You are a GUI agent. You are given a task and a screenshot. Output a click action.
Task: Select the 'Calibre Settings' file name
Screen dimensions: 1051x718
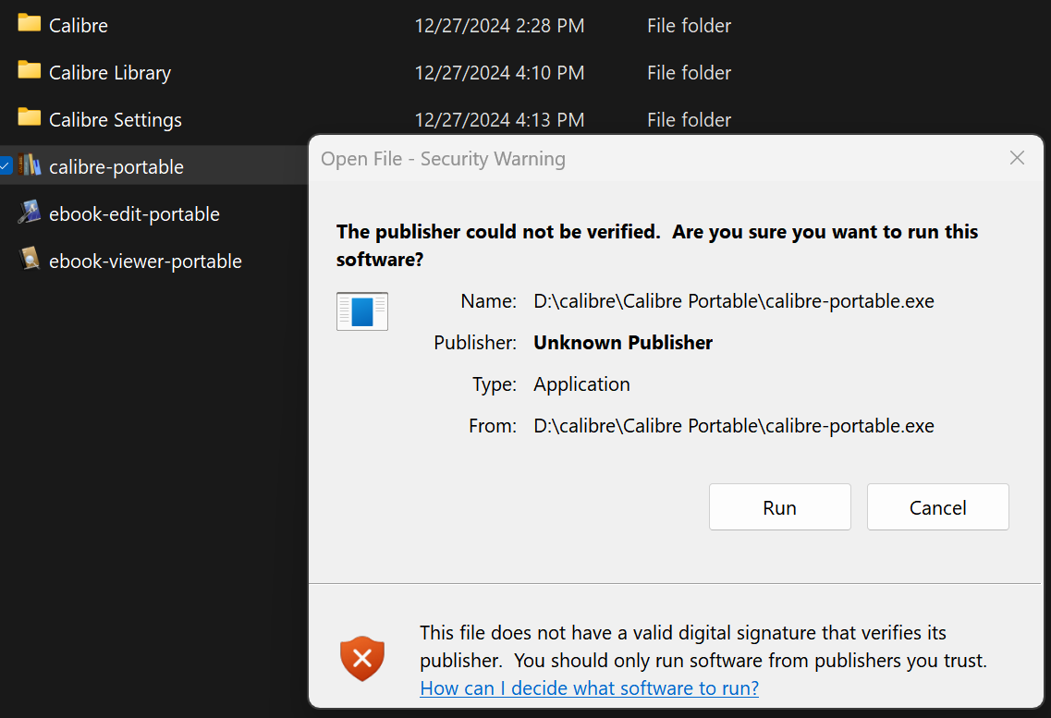[x=116, y=119]
